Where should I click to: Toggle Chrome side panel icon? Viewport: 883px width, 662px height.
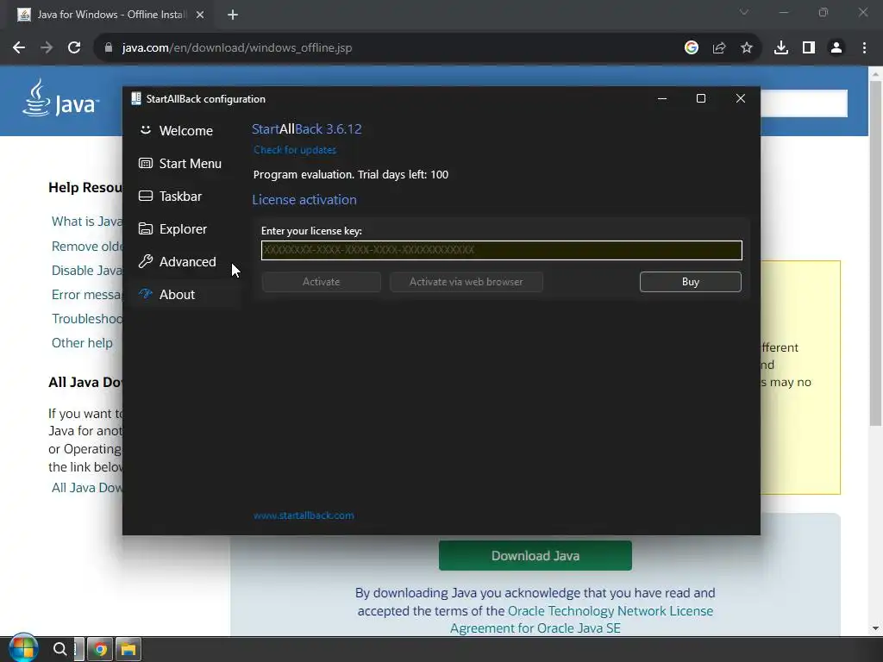point(809,48)
